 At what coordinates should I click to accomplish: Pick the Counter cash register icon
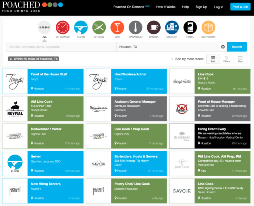point(172,28)
